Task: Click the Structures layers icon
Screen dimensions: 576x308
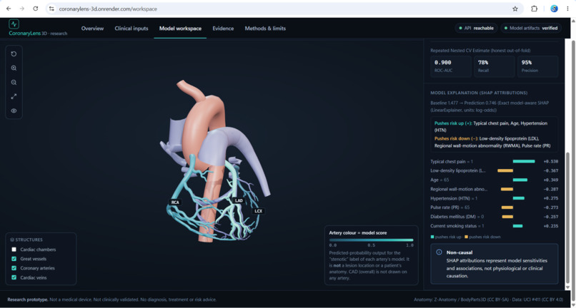Action: point(12,240)
